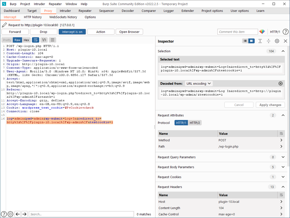Toggle show non-printable characters button
The image size is (290, 218).
[x=44, y=40]
